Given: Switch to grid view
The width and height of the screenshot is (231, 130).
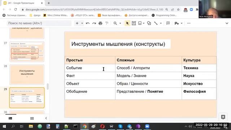Looking at the screenshot, I should pos(32,118).
